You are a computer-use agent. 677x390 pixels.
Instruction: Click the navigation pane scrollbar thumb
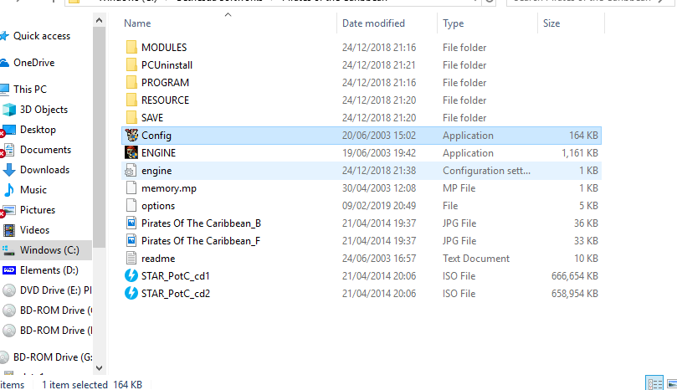(x=99, y=137)
